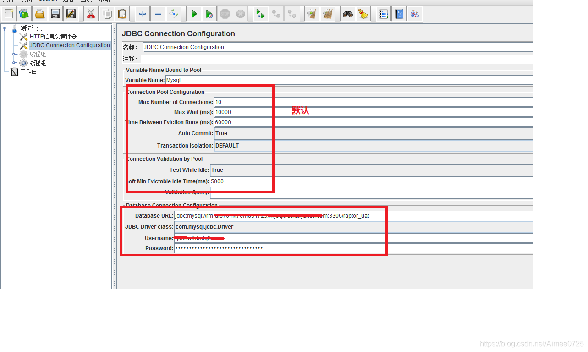Viewport: 588px width, 352px height.
Task: Click the last toolbar icon after Help
Action: pos(415,14)
